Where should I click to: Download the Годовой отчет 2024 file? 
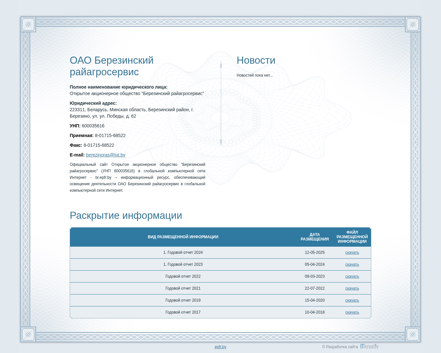(352, 252)
